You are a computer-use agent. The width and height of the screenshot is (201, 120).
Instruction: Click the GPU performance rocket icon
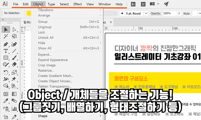click(x=166, y=4)
